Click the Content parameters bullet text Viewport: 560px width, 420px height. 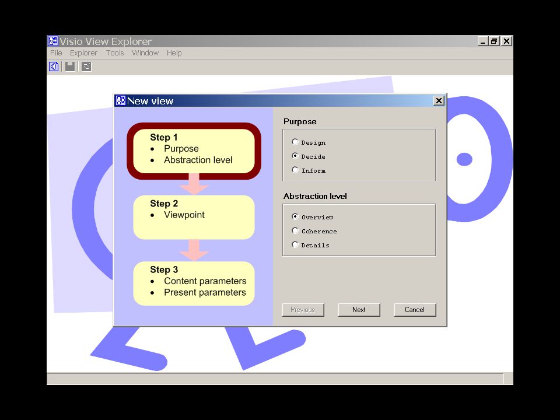(x=205, y=281)
